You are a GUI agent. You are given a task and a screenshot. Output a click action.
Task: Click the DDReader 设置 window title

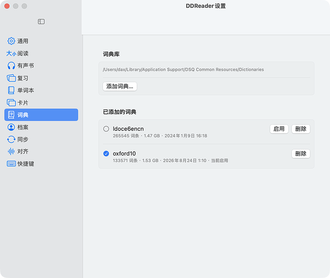coord(206,6)
